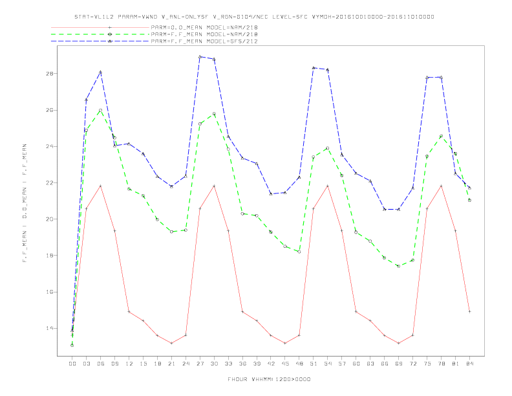Click green NAM circle marker at hour 69 minimum
This screenshot has width=512, height=396.
[399, 267]
